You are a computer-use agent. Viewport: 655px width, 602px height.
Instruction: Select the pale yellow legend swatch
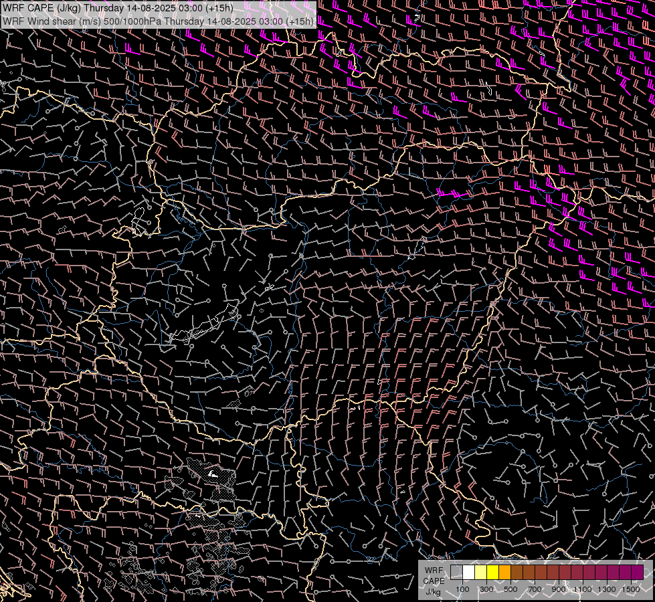click(481, 573)
